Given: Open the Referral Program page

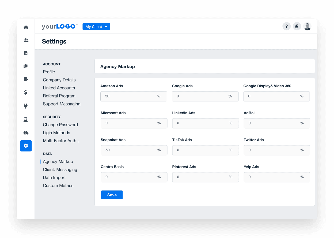Looking at the screenshot, I should point(59,96).
